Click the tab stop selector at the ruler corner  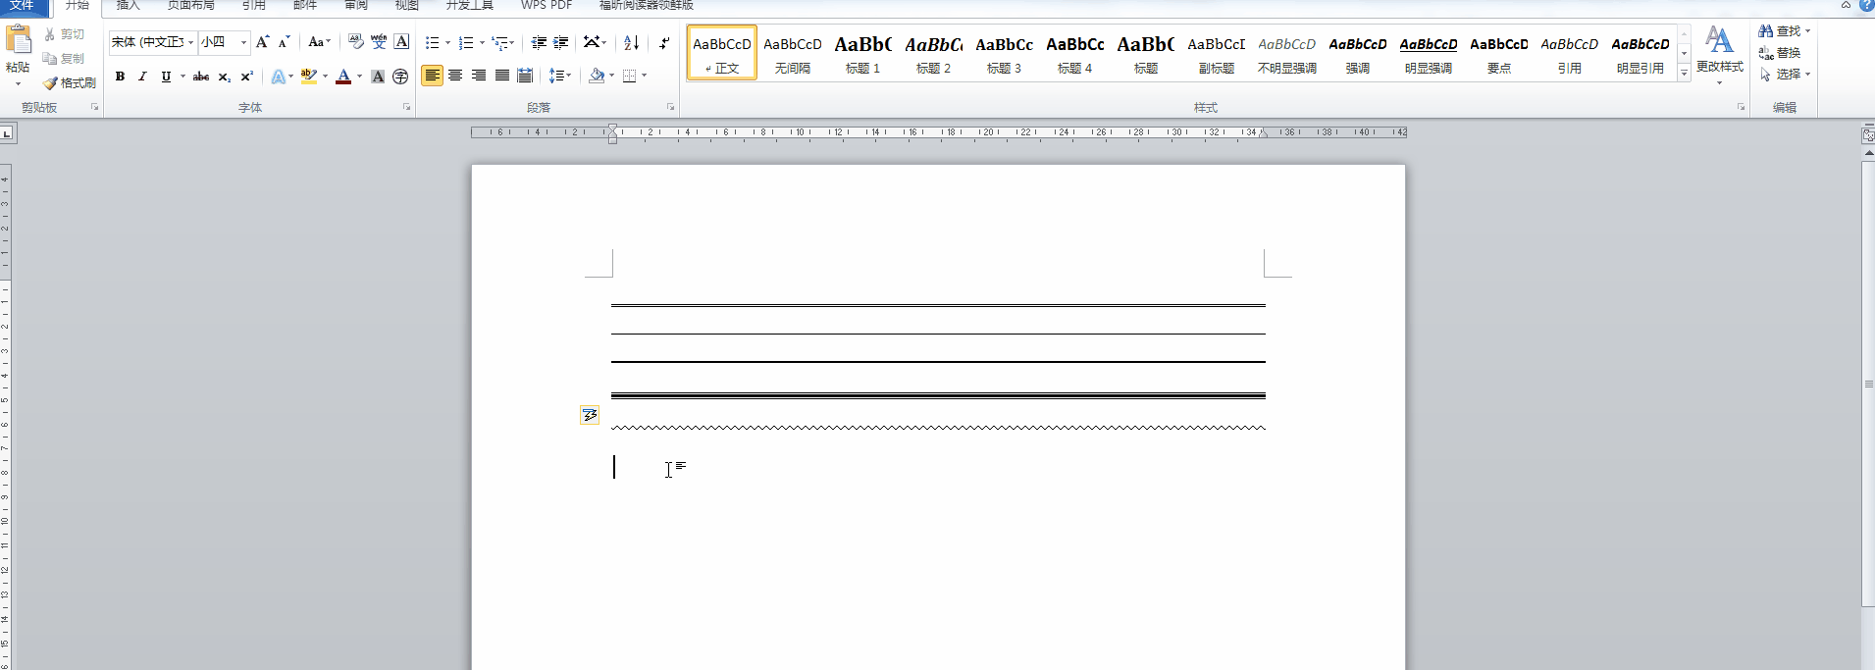(7, 132)
